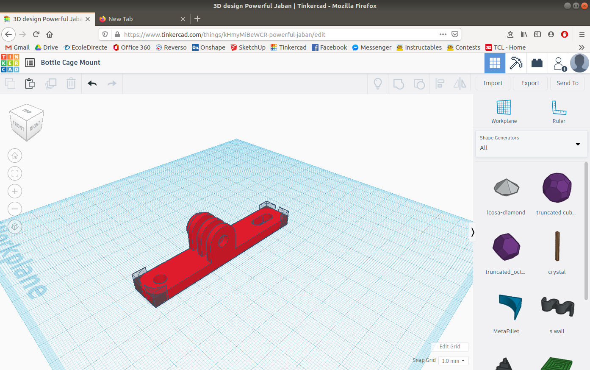Click the Align tool icon
Viewport: 590px width, 370px height.
click(x=440, y=83)
